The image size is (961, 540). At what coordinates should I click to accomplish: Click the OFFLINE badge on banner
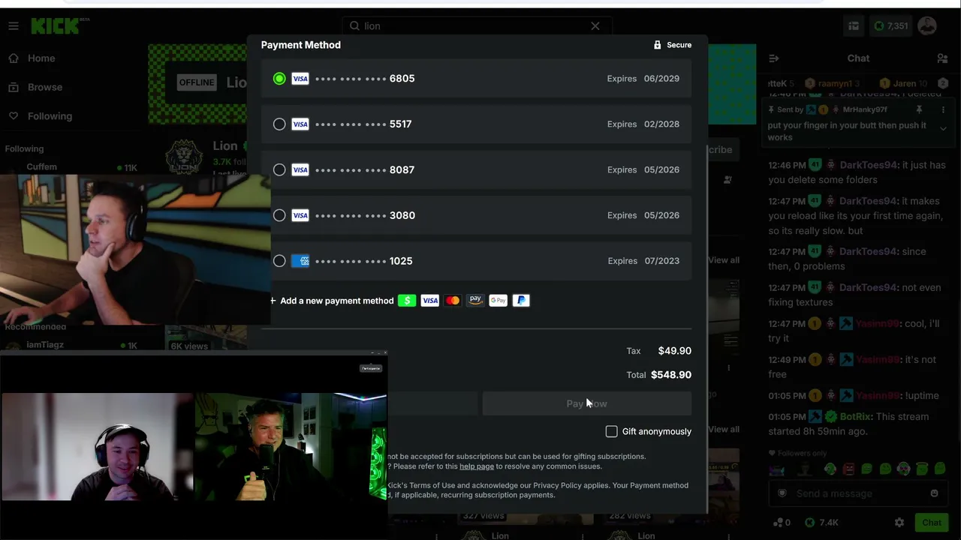[x=197, y=82]
